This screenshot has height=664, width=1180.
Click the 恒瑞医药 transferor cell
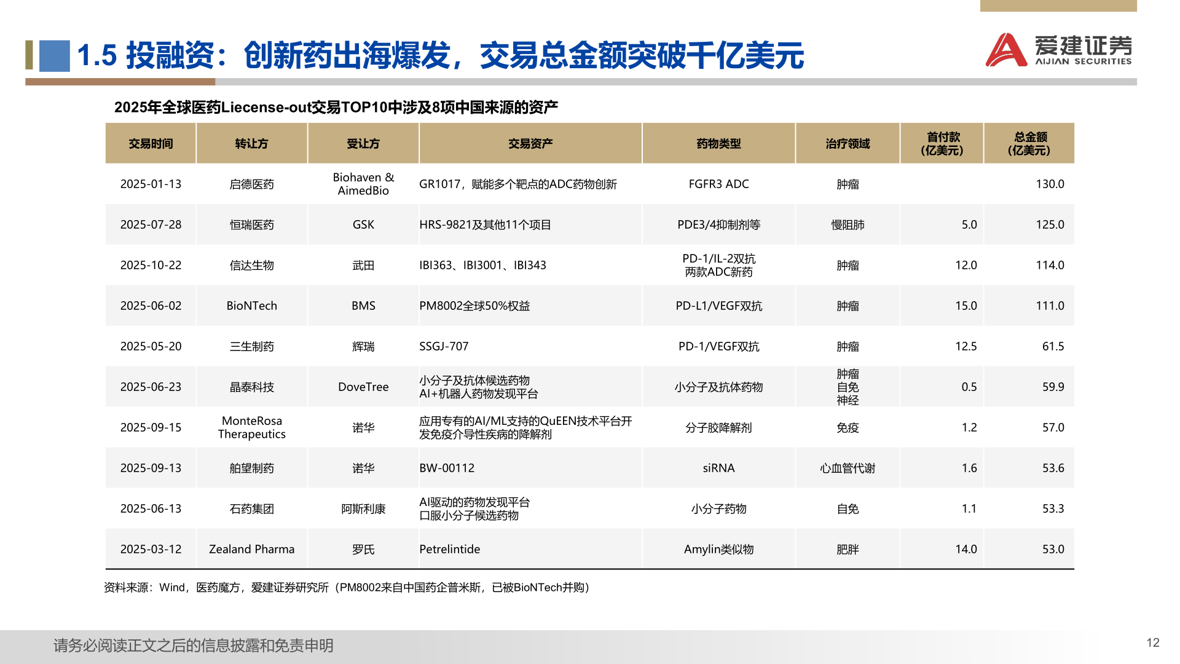tap(252, 224)
